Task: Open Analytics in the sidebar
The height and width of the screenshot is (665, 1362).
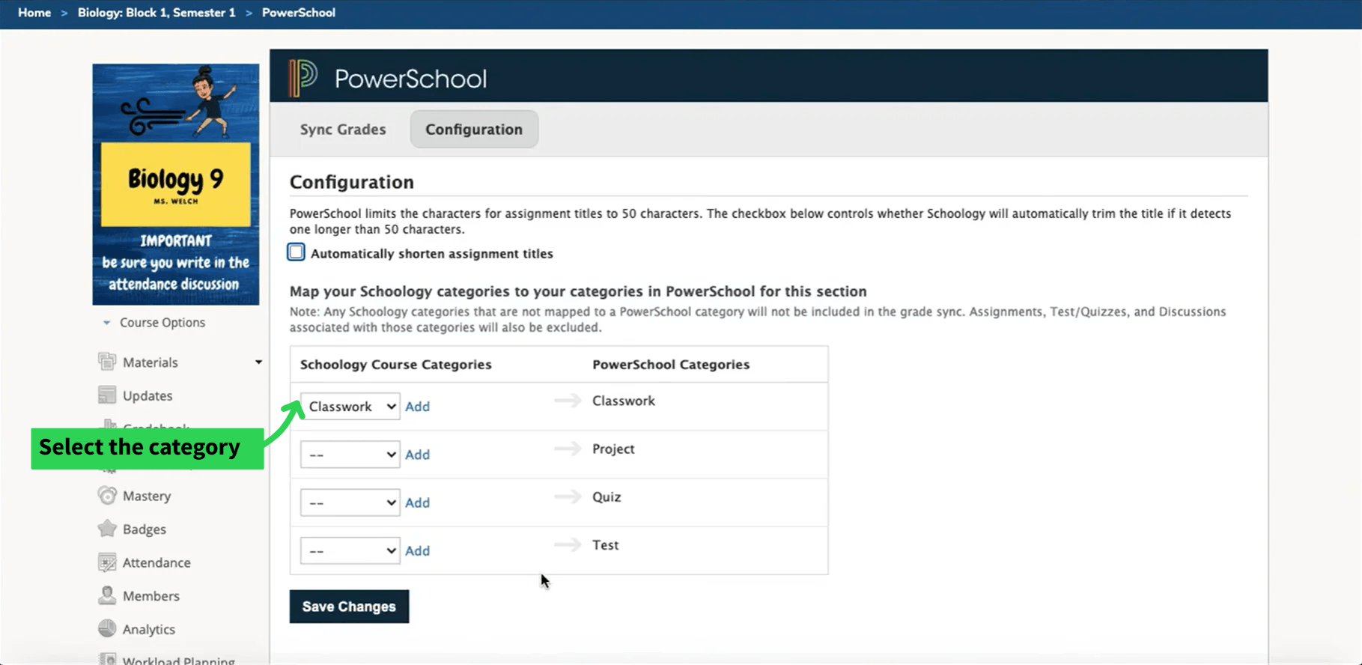Action: point(149,629)
